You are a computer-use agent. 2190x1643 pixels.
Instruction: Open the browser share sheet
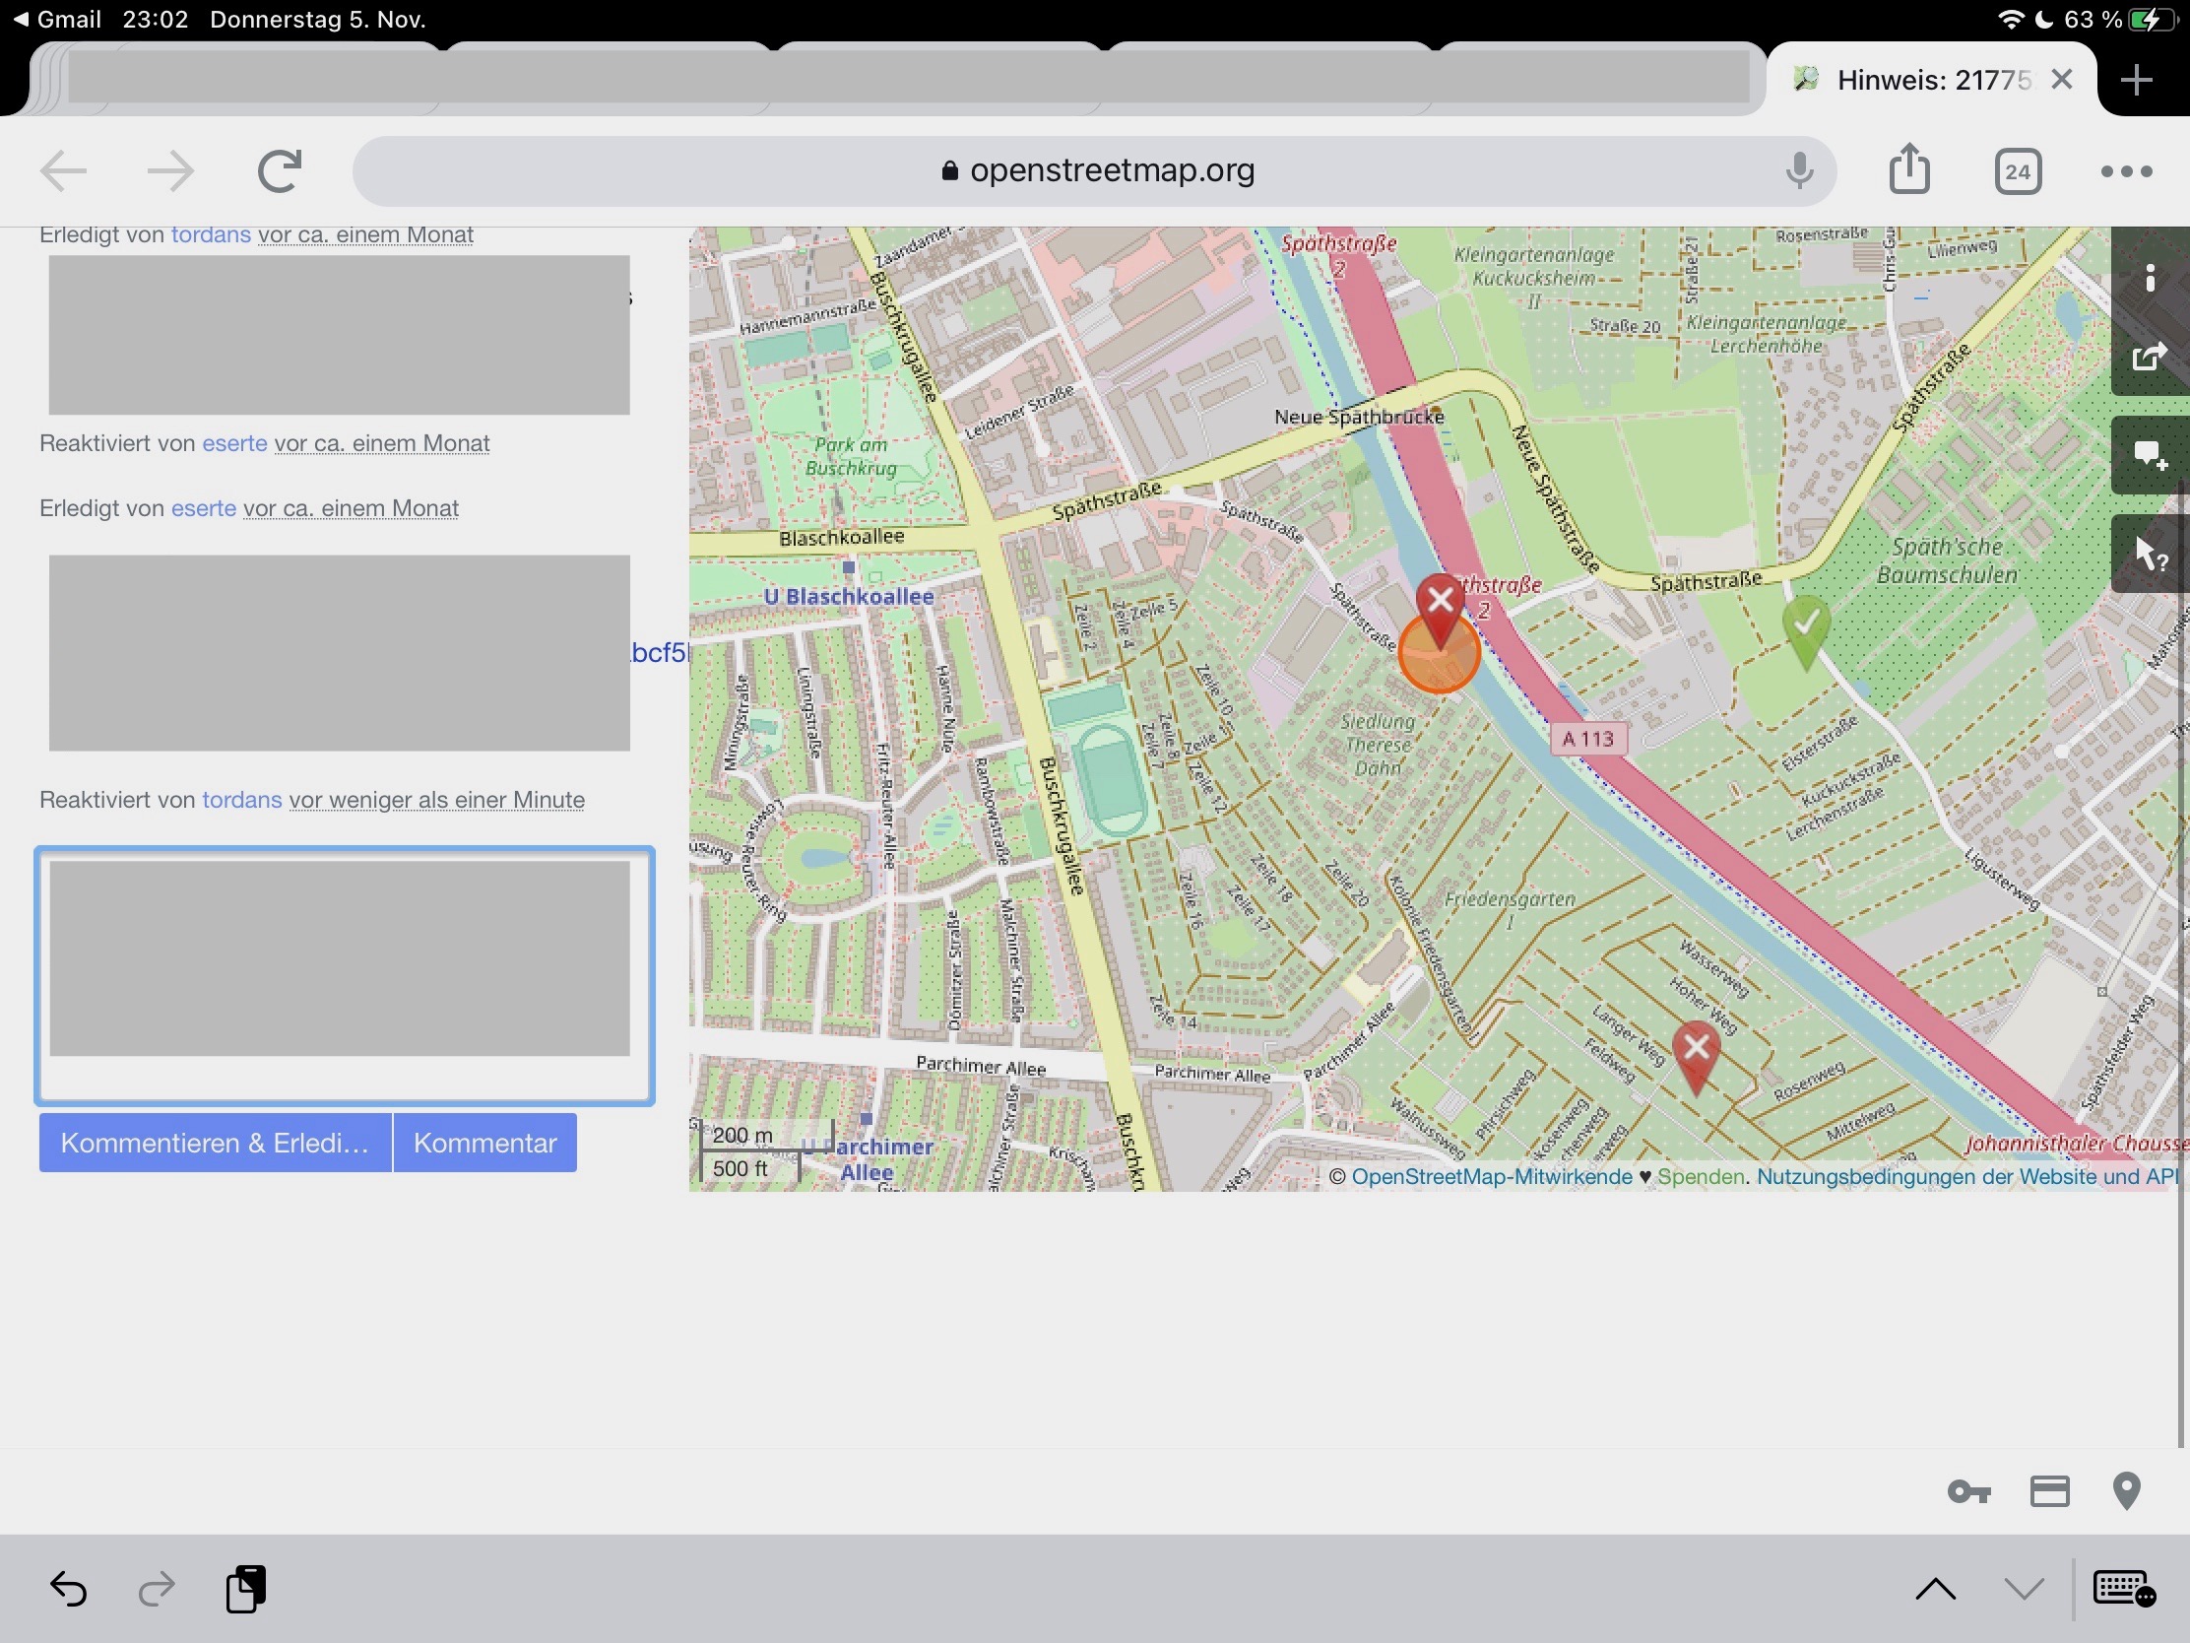point(1908,168)
